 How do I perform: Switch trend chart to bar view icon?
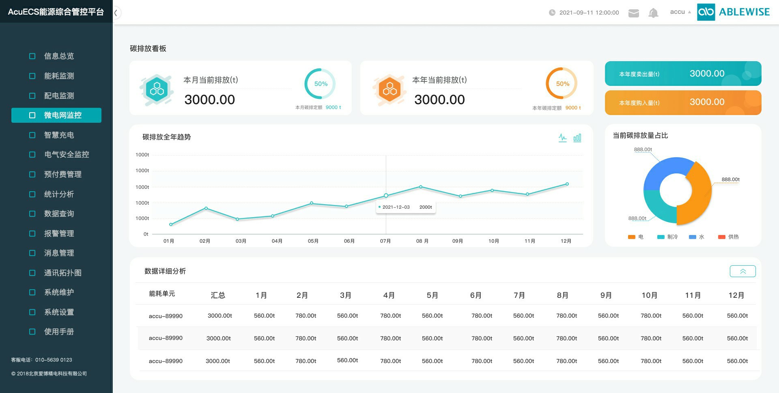click(x=577, y=138)
